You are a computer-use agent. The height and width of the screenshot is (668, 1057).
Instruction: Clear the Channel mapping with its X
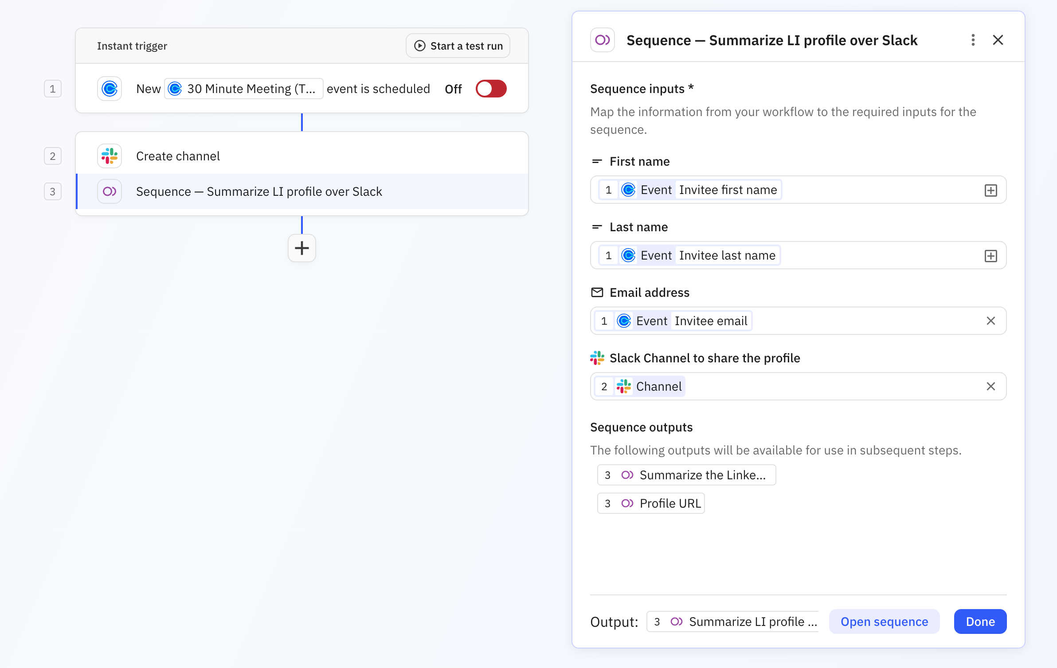pos(991,386)
